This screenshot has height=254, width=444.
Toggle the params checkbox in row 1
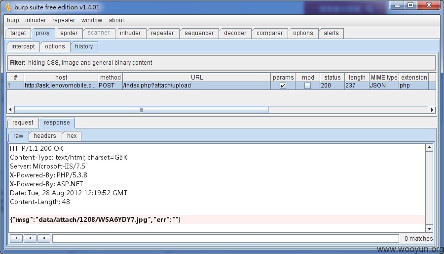click(283, 85)
